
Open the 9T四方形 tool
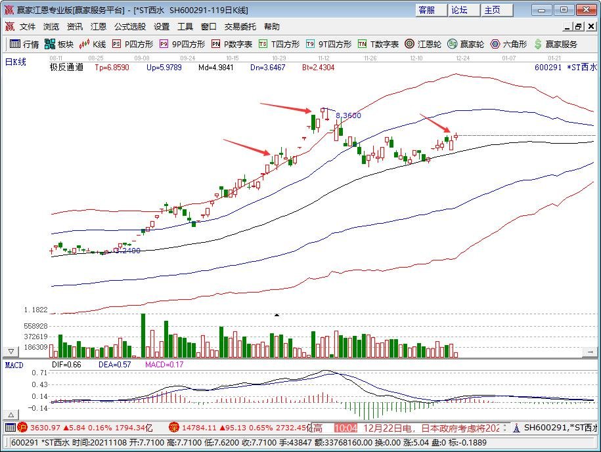[329, 45]
